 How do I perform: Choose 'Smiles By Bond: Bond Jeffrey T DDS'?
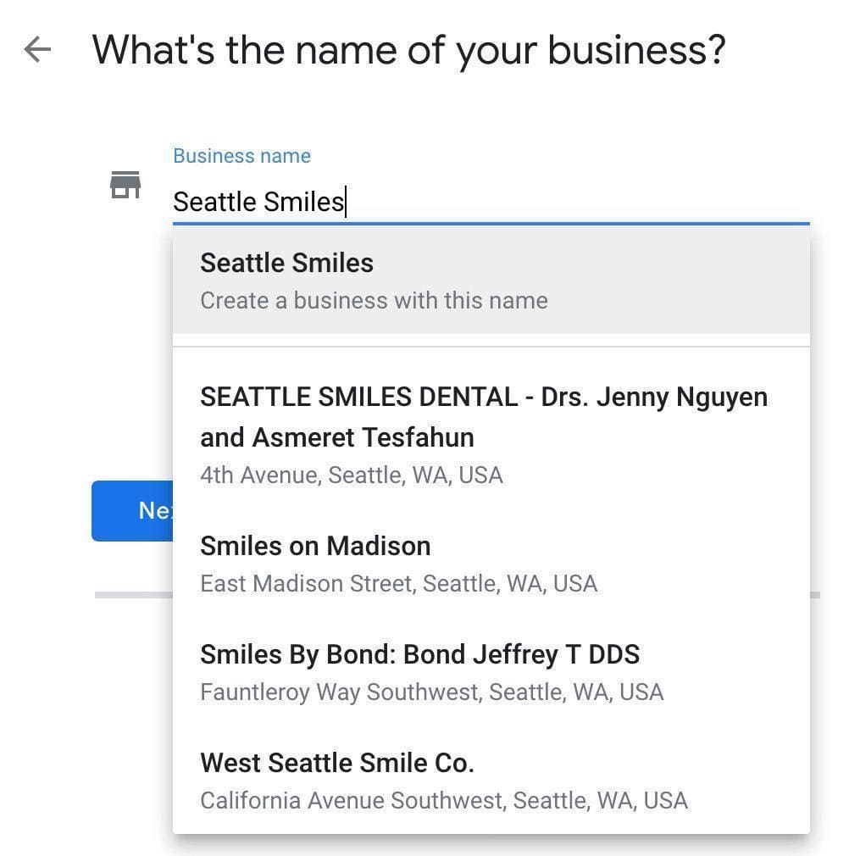[419, 654]
